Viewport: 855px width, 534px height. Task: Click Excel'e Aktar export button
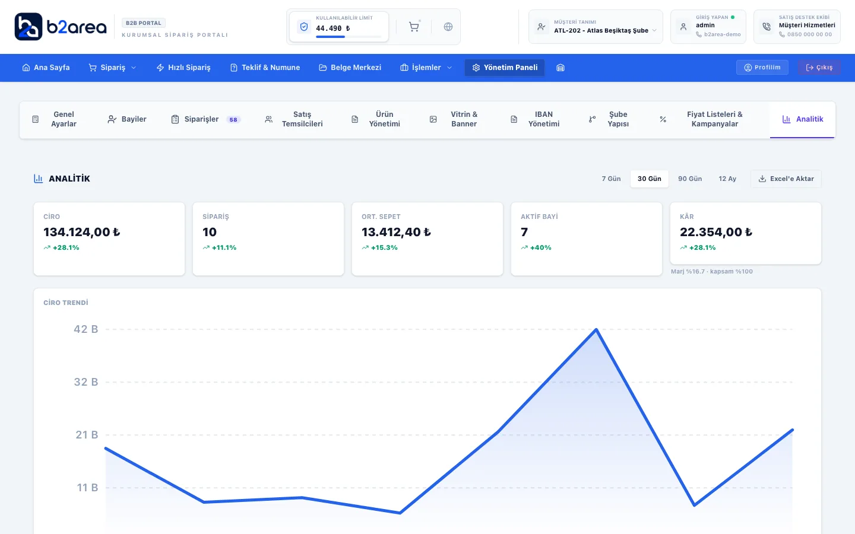point(786,179)
